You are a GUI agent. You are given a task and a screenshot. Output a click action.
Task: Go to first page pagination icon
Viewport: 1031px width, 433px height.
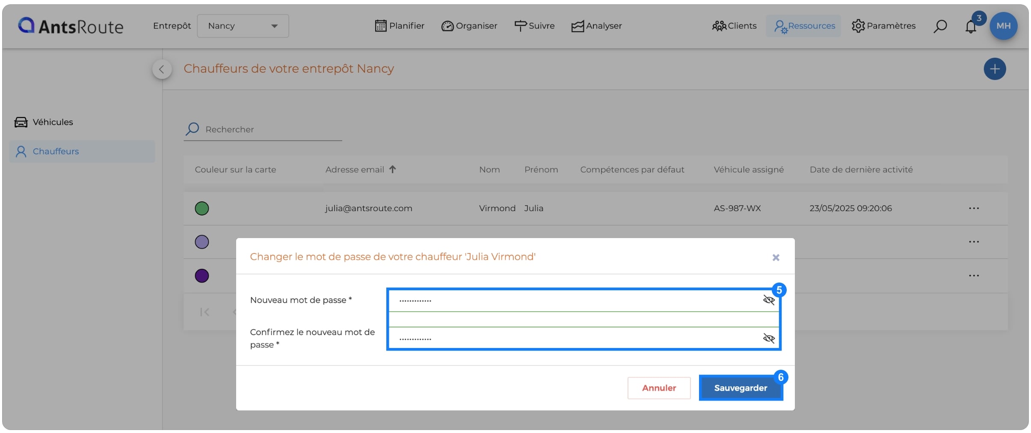click(204, 312)
